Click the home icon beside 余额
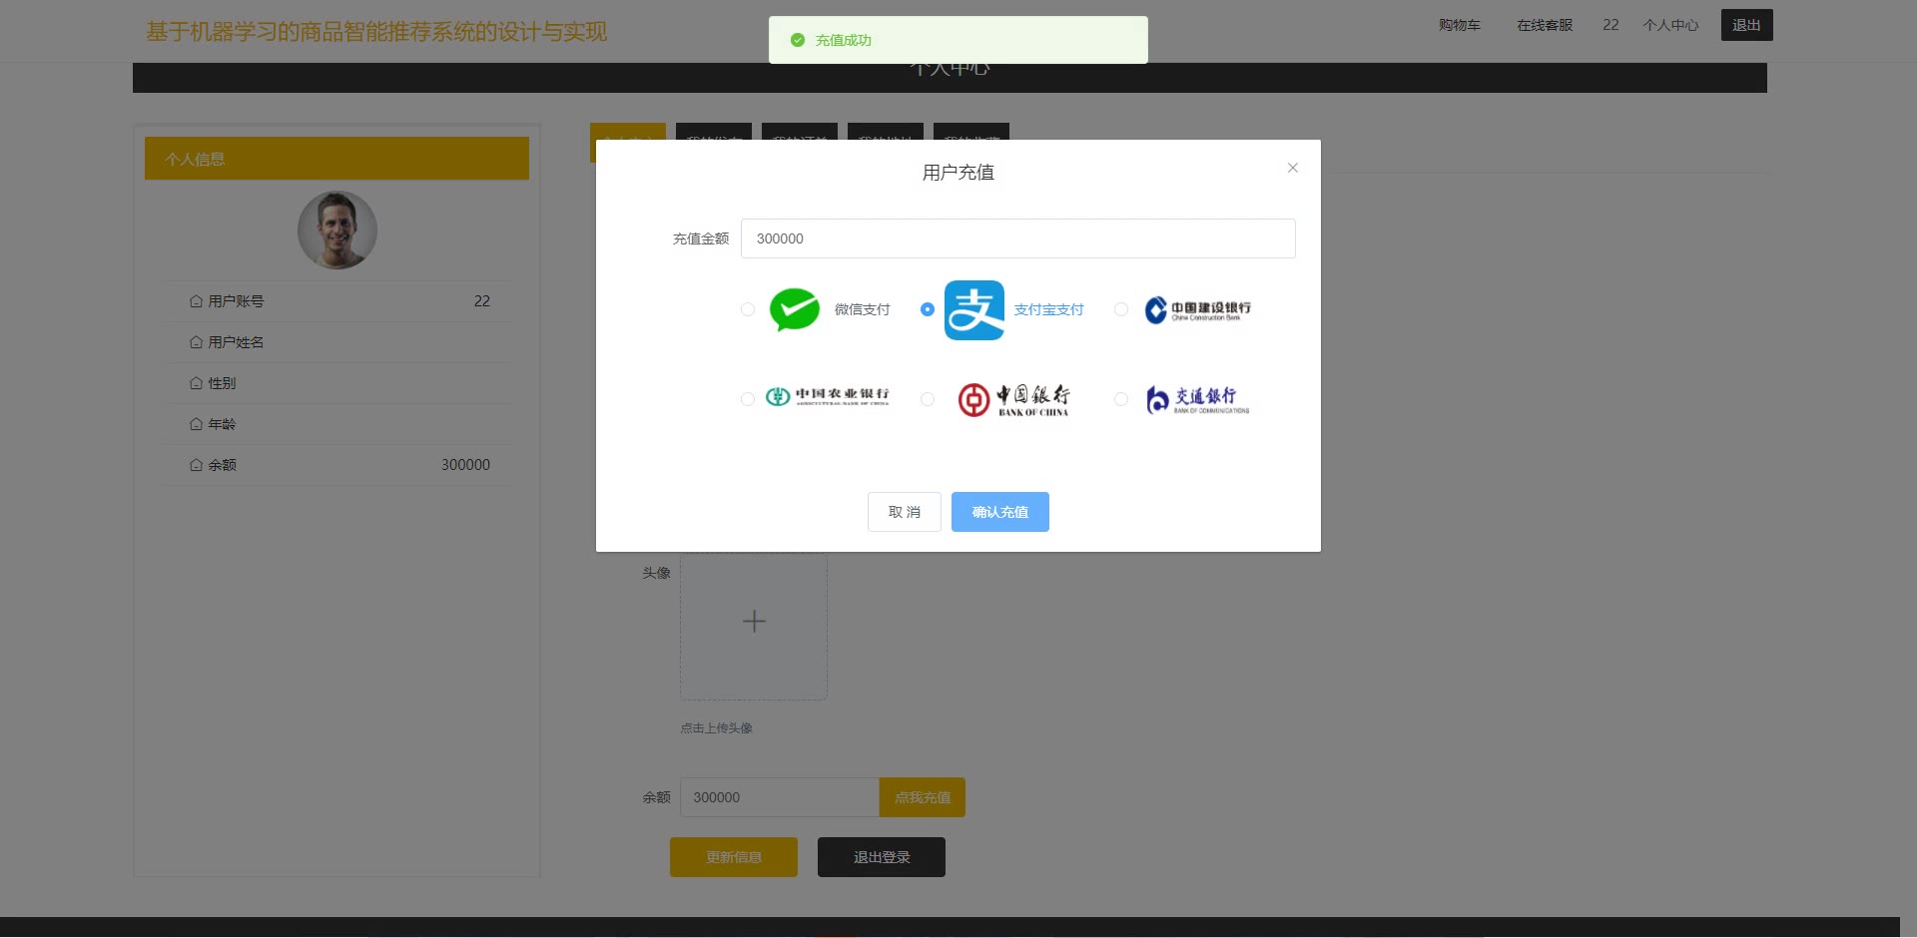Image resolution: width=1917 pixels, height=938 pixels. point(196,465)
